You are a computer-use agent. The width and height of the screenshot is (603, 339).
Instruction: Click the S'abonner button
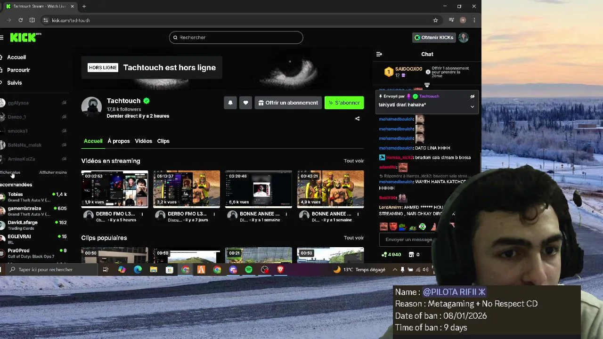[x=344, y=103]
